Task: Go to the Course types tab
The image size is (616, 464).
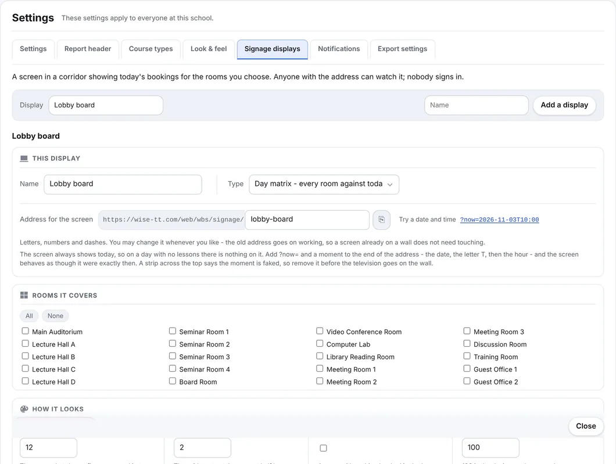Action: click(151, 49)
